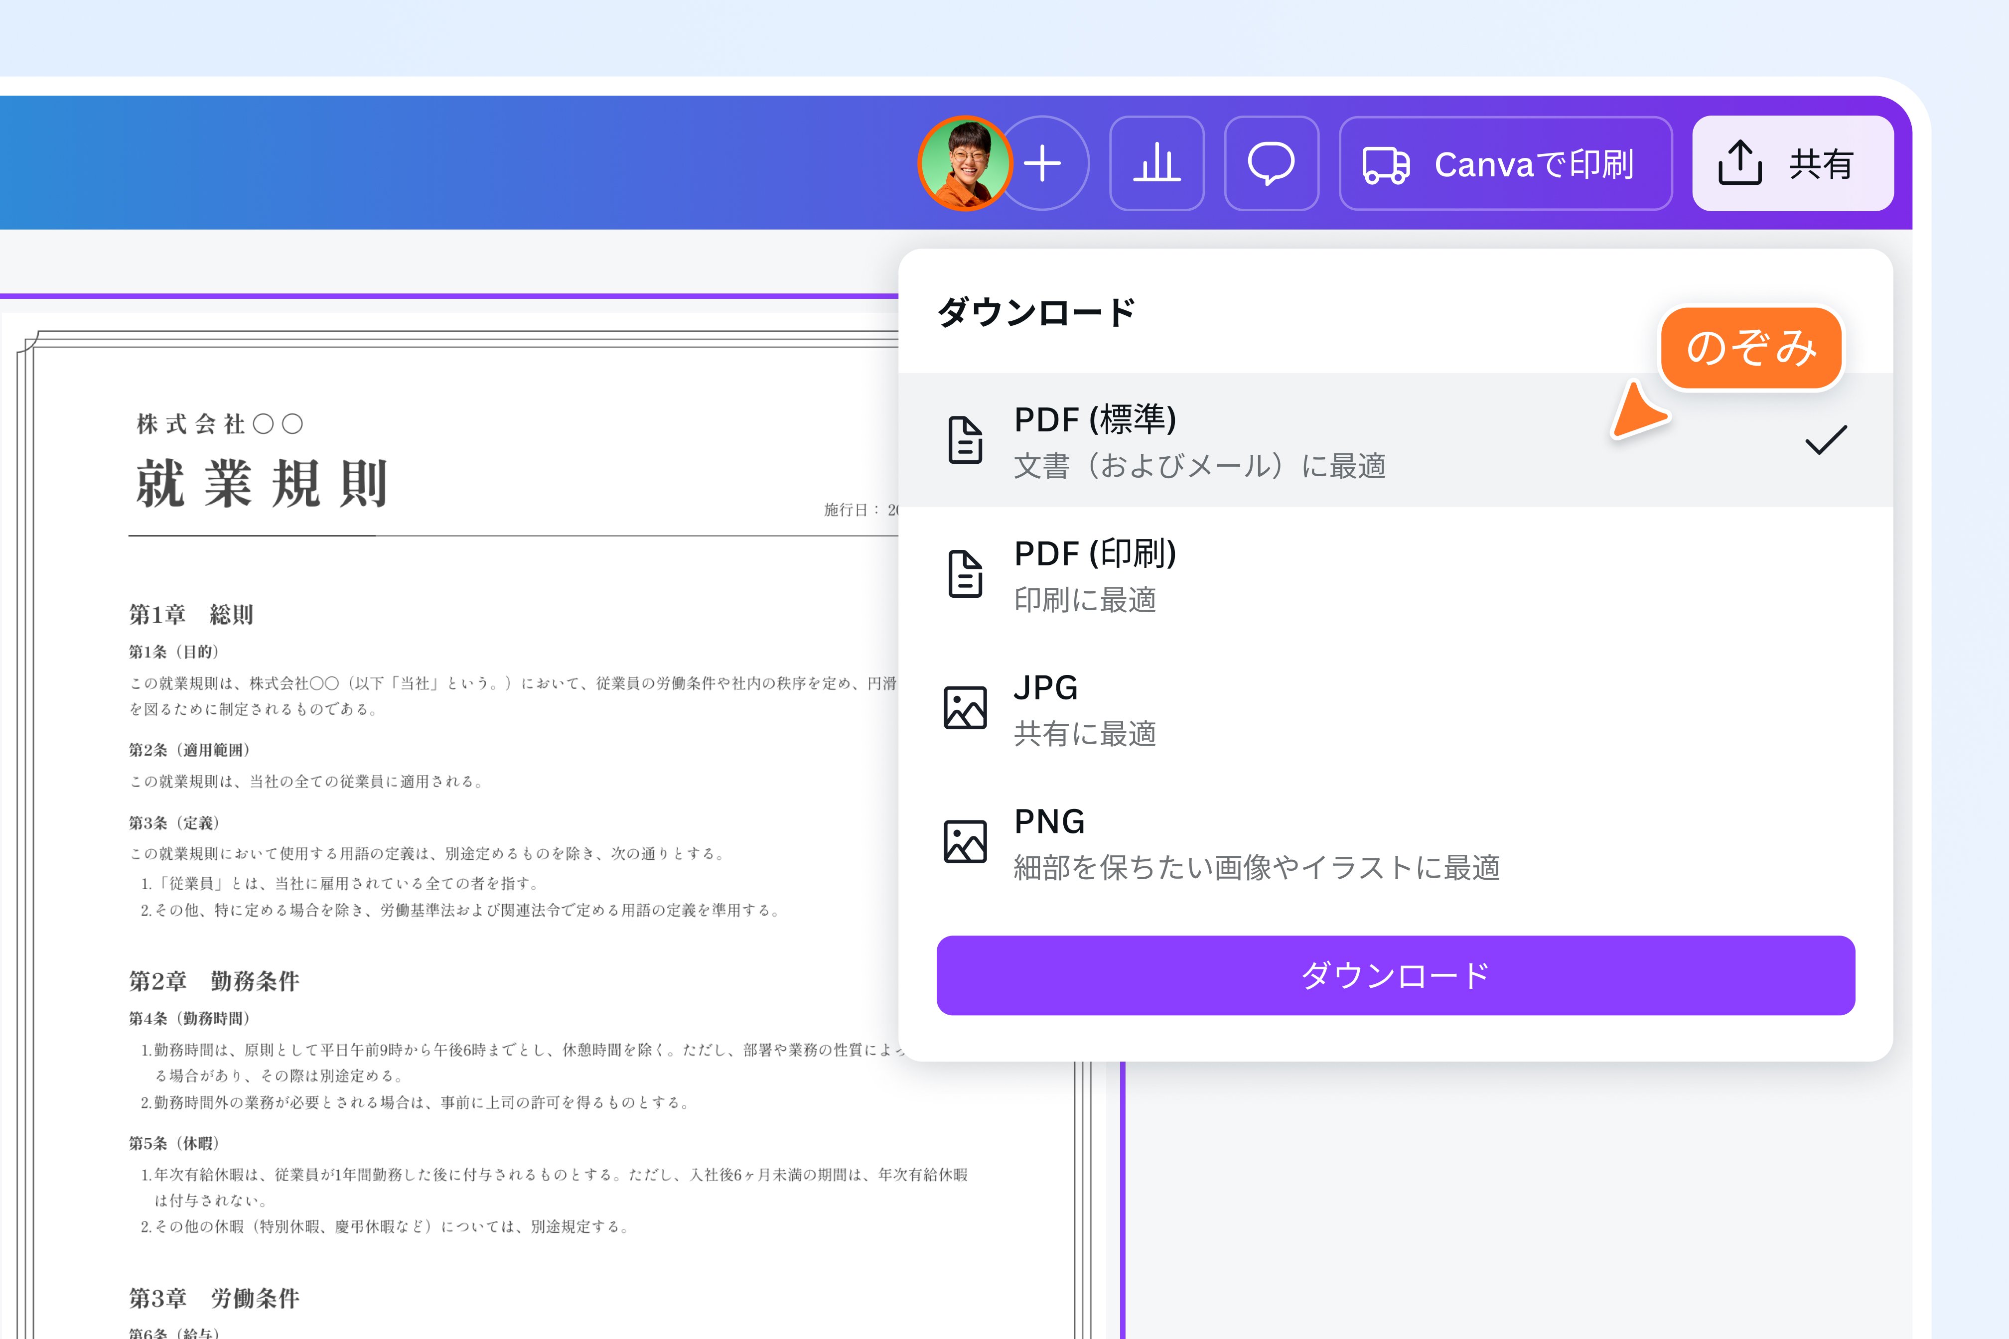Click the 就業規則 document title
Viewport: 2009px width, 1339px height.
[x=262, y=483]
